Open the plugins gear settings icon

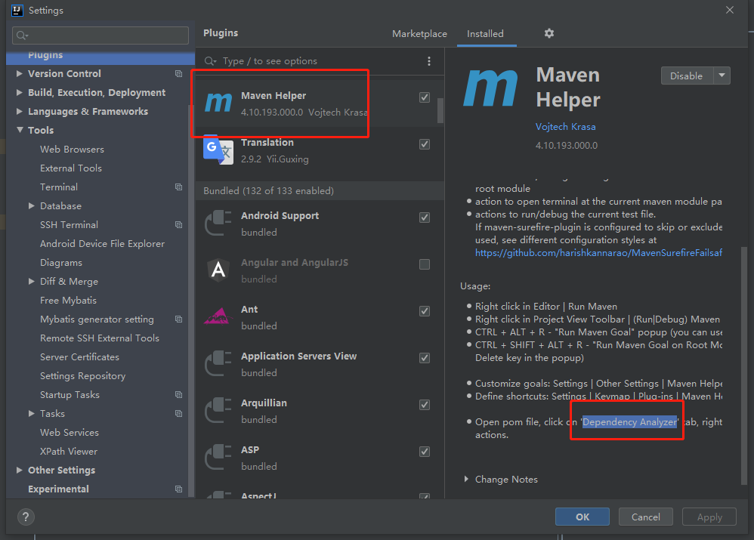click(x=549, y=33)
